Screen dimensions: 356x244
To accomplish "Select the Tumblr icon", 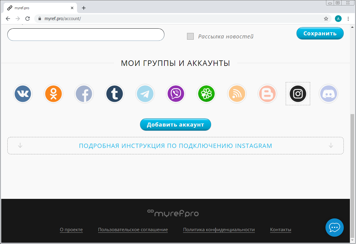I will pos(115,94).
